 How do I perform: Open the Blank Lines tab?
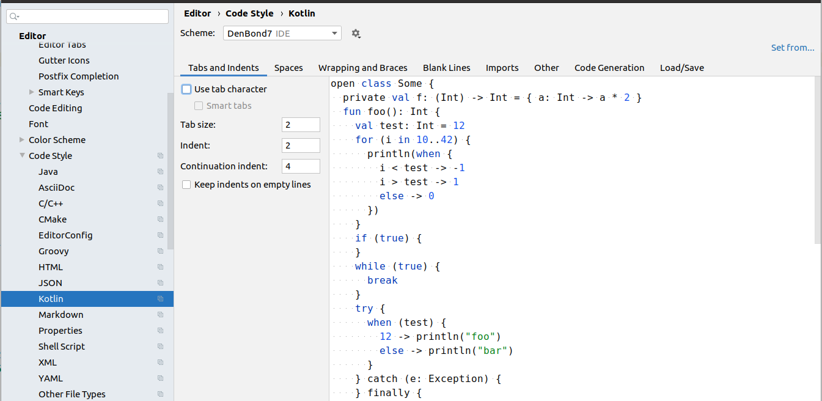pos(447,68)
